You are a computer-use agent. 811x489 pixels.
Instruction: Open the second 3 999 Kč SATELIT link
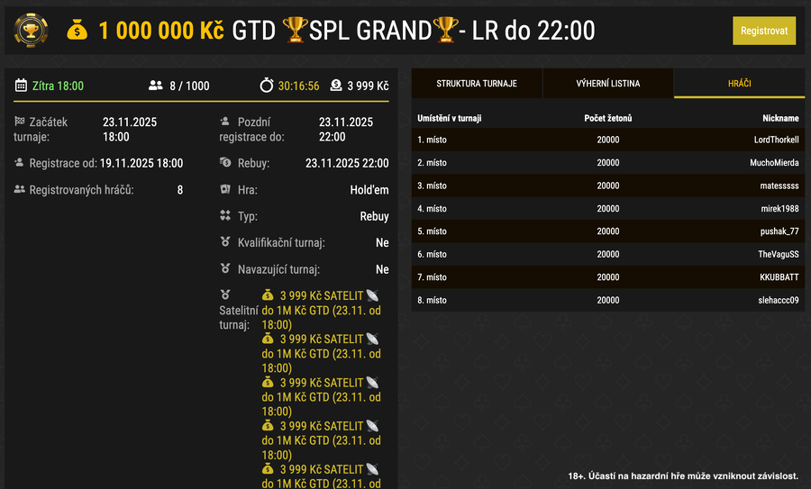point(321,354)
